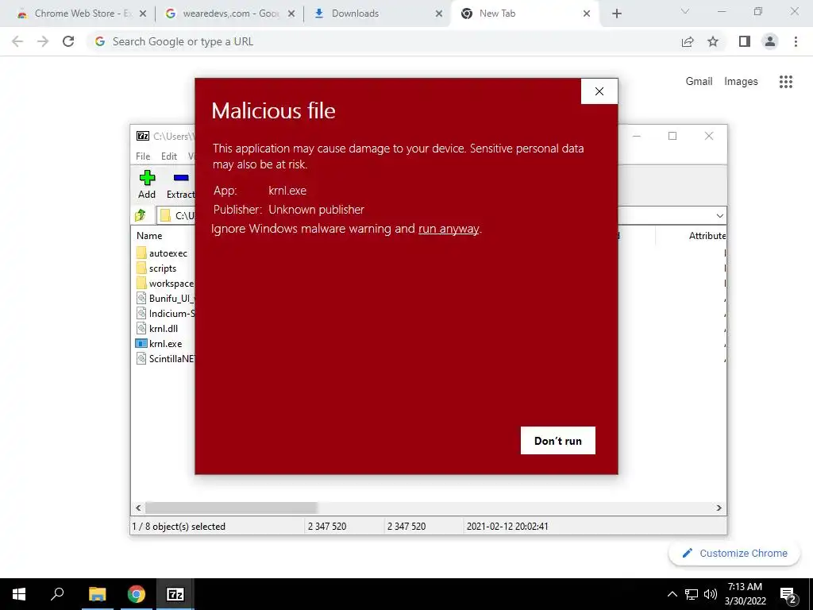Open Chrome tab search chevron
The image size is (813, 610).
[685, 11]
